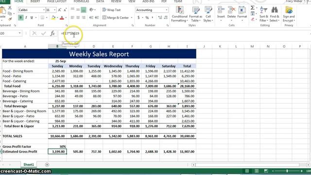Open Format as Table gallery

195,14
